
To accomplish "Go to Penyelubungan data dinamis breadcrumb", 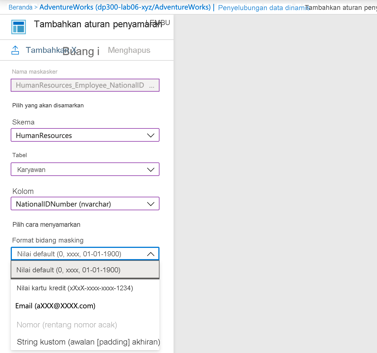I will click(264, 8).
